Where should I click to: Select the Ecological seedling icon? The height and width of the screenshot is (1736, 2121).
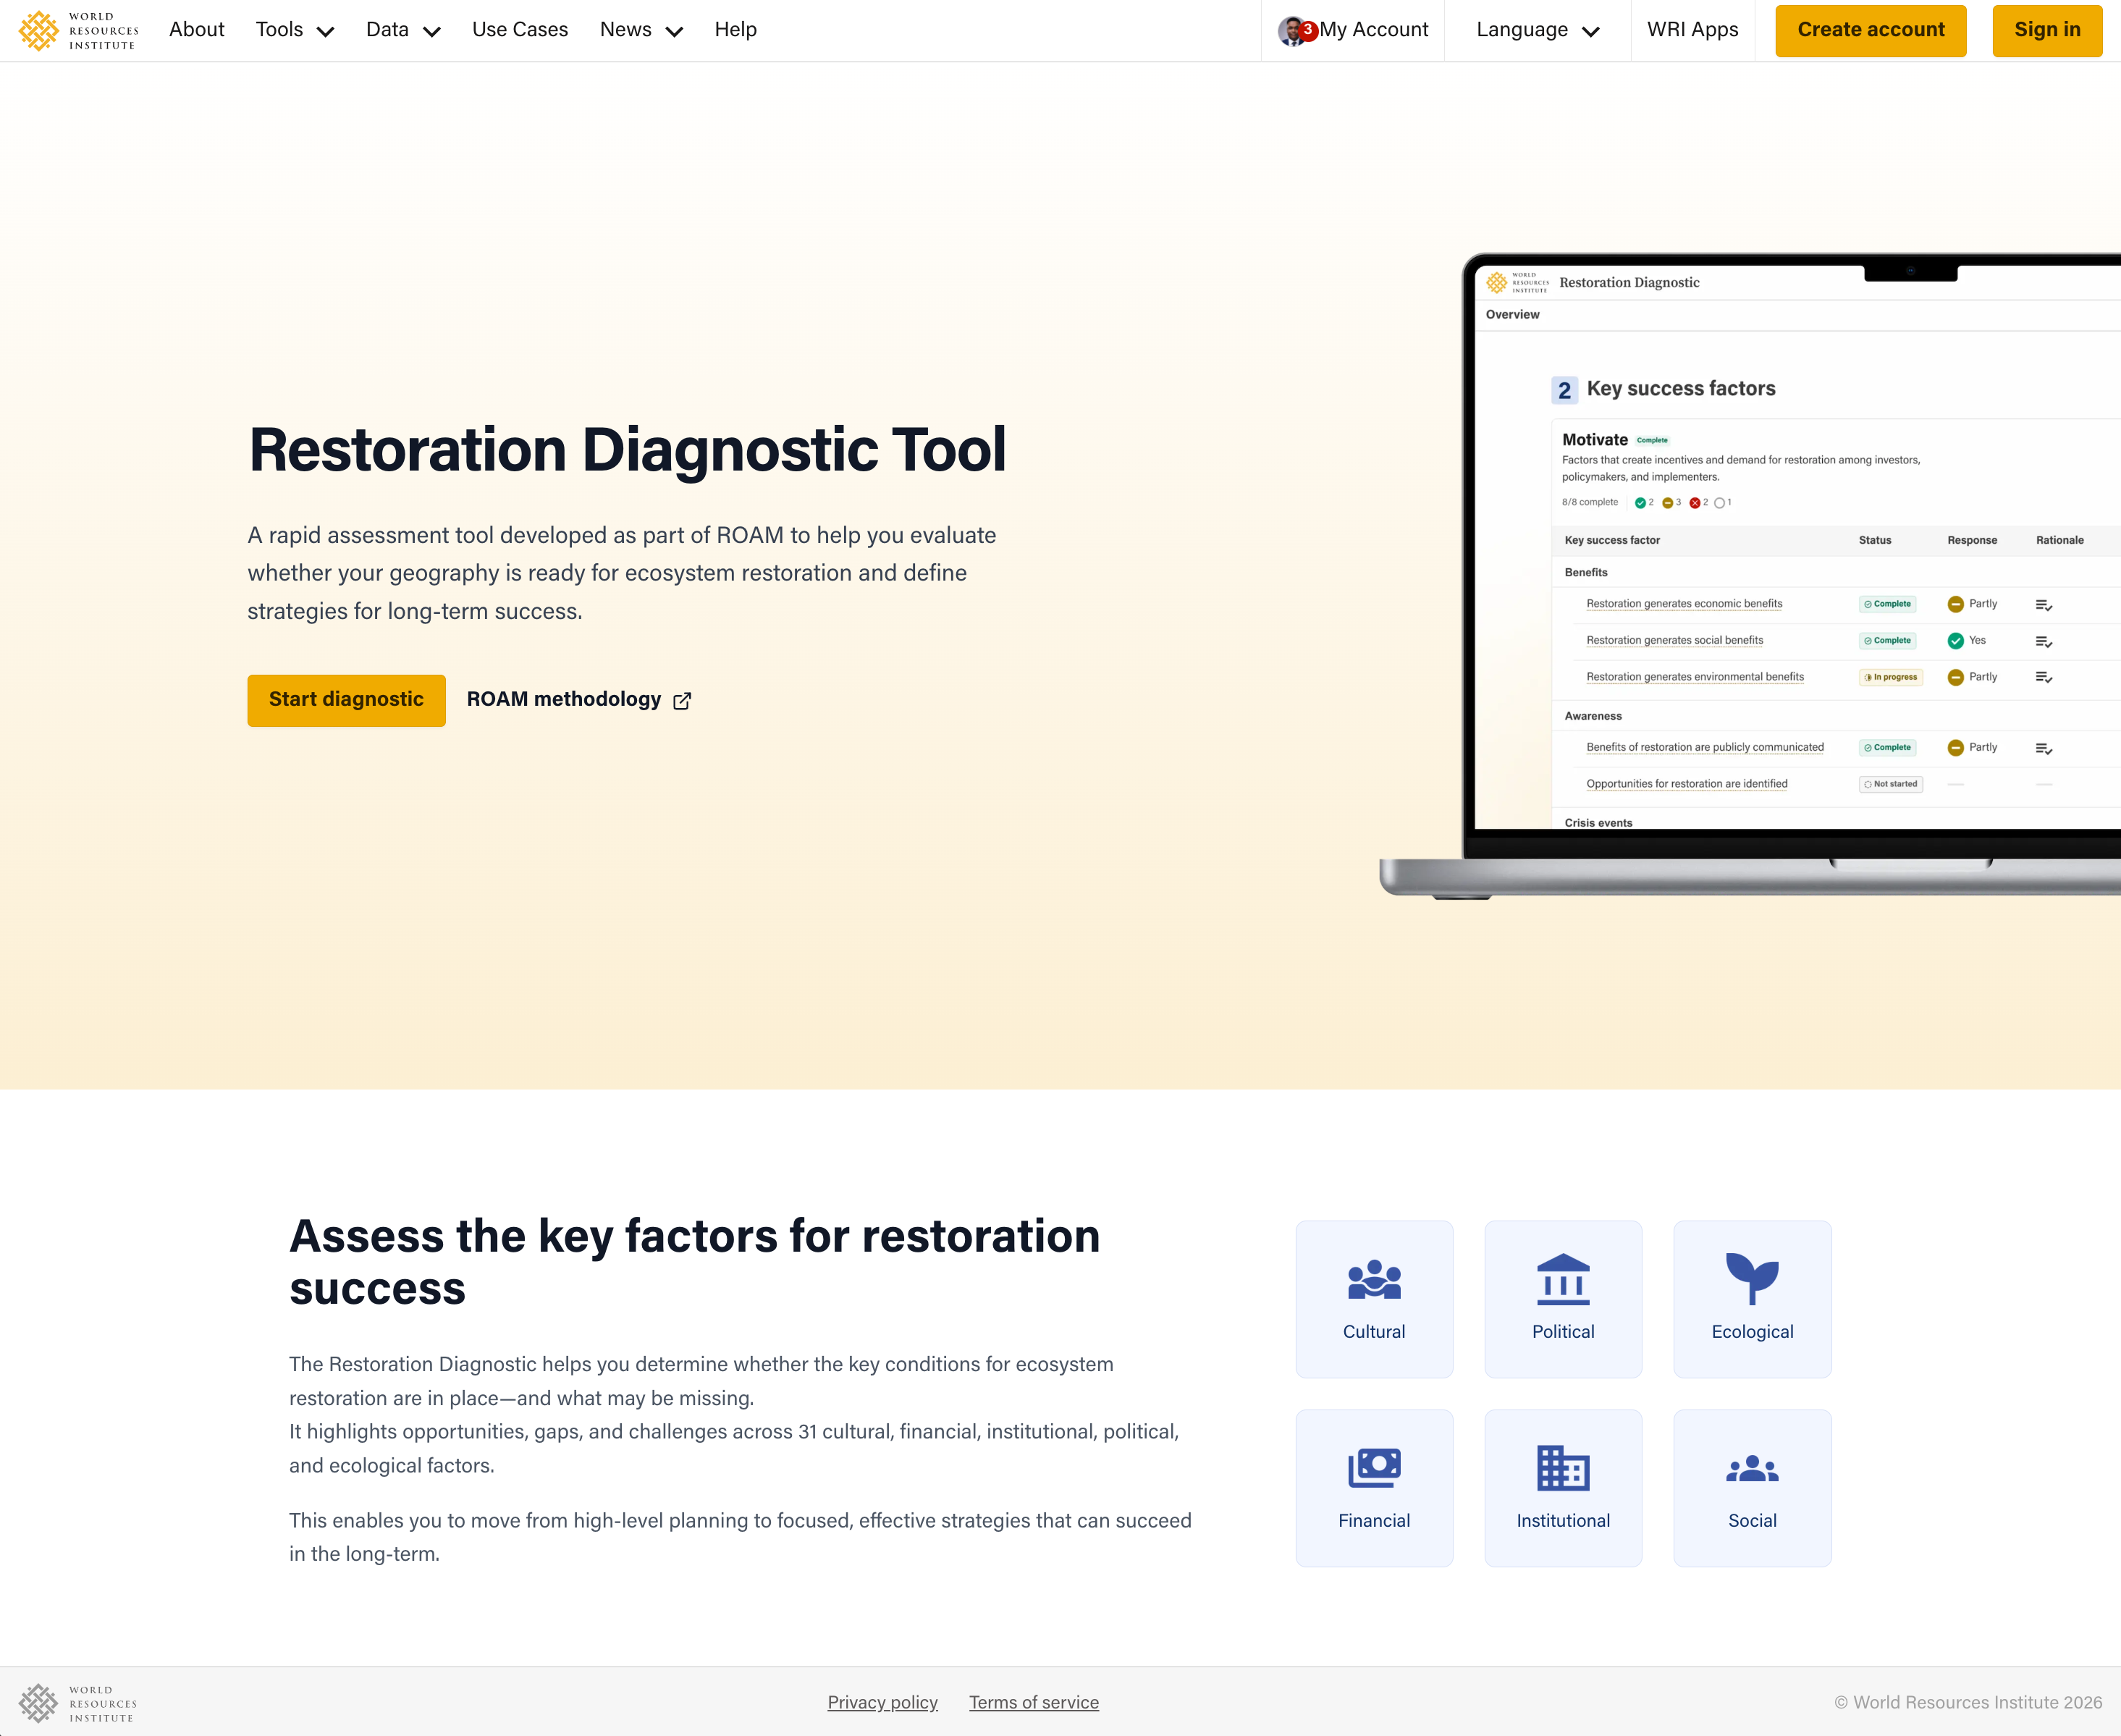[1752, 1279]
